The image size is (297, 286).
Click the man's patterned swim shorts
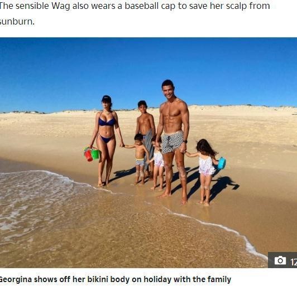(x=173, y=142)
